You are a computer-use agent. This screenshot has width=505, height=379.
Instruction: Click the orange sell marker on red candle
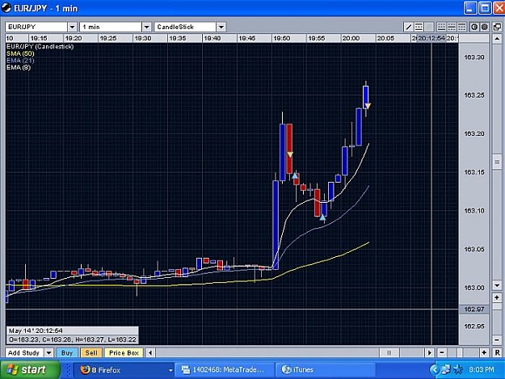(x=290, y=155)
